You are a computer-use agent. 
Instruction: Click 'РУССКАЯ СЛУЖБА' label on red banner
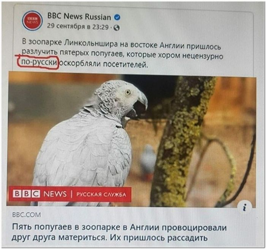tap(101, 195)
